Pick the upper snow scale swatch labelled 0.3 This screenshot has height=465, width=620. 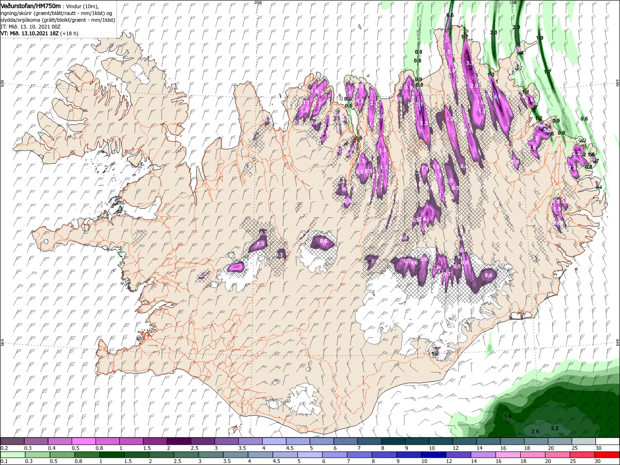pos(36,441)
